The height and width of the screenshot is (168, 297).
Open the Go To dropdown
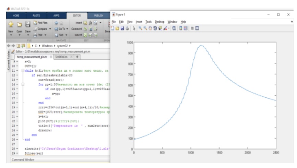[67, 29]
